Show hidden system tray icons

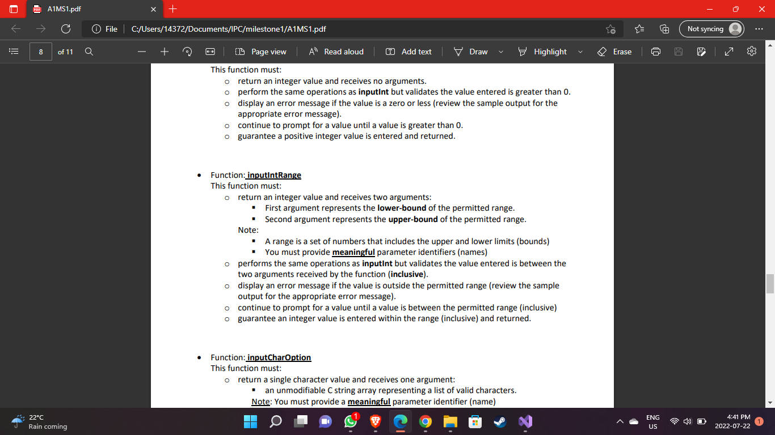tap(619, 421)
